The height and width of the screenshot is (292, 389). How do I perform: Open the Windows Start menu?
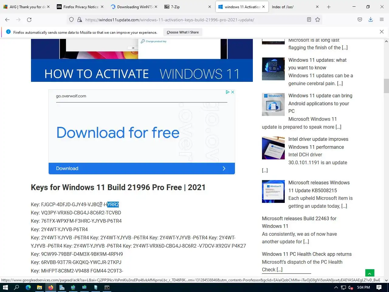(x=5, y=287)
